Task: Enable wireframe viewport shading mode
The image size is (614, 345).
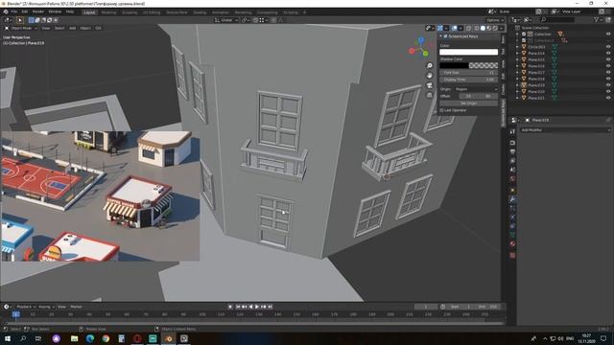Action: (477, 28)
